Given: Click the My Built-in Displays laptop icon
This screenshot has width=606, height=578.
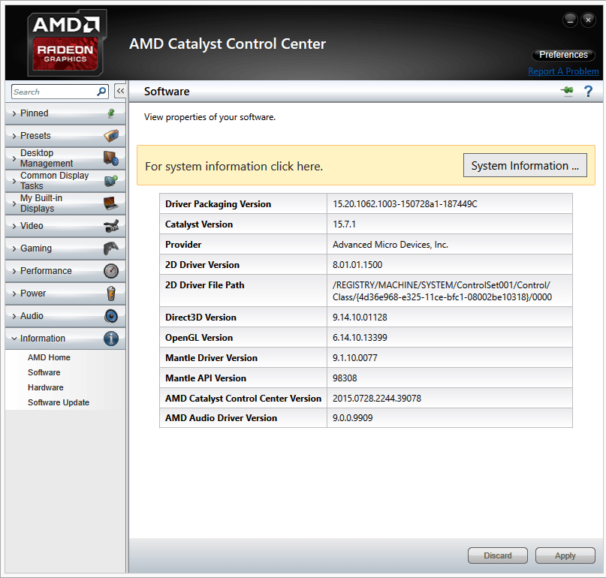Looking at the screenshot, I should point(111,203).
